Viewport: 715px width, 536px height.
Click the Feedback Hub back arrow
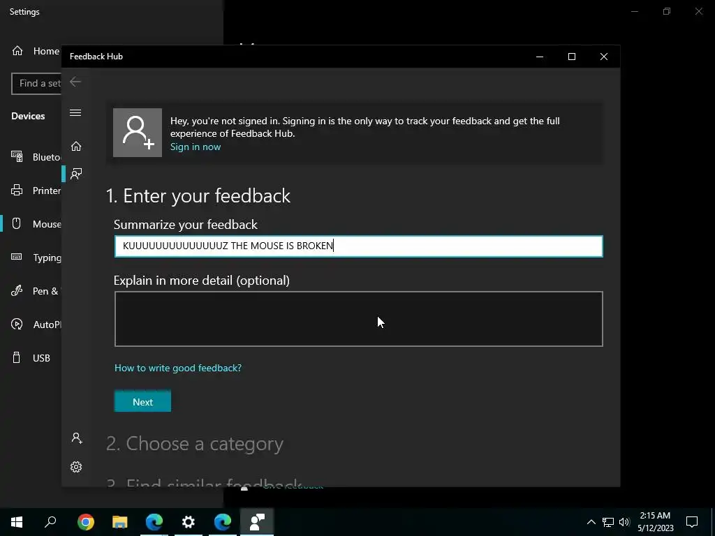click(75, 82)
